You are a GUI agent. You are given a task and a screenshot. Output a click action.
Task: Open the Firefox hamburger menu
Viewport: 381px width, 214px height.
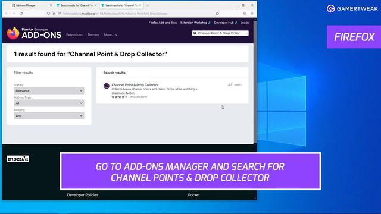[x=252, y=14]
